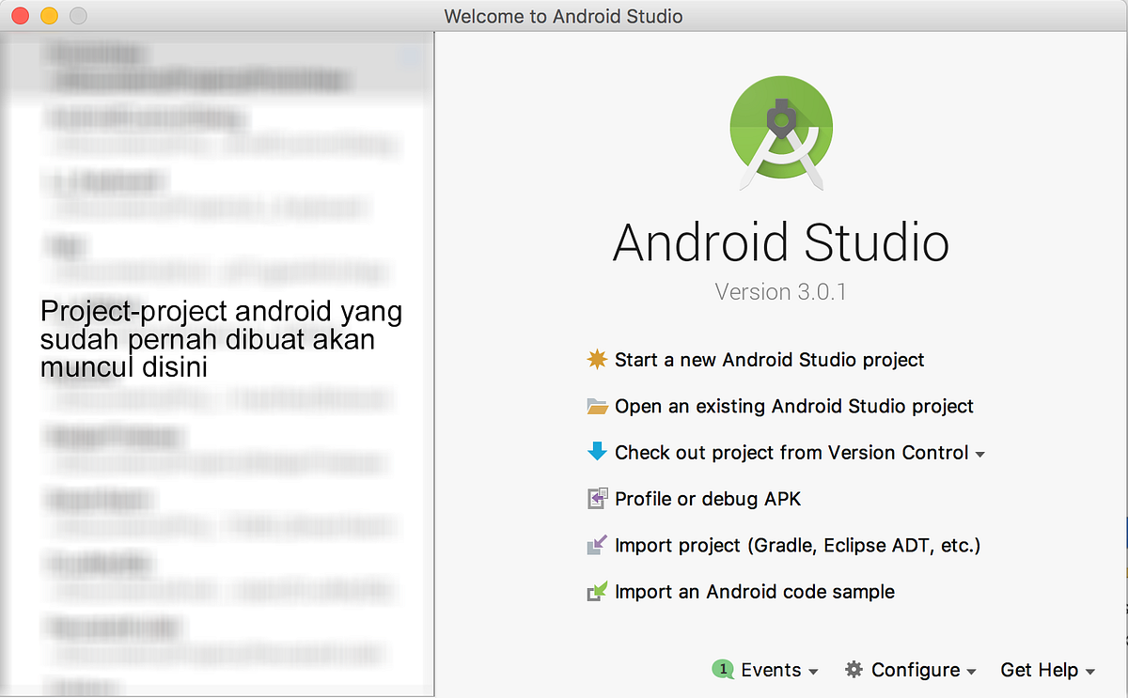Click the green Import code sample icon
The width and height of the screenshot is (1128, 698).
pos(596,592)
